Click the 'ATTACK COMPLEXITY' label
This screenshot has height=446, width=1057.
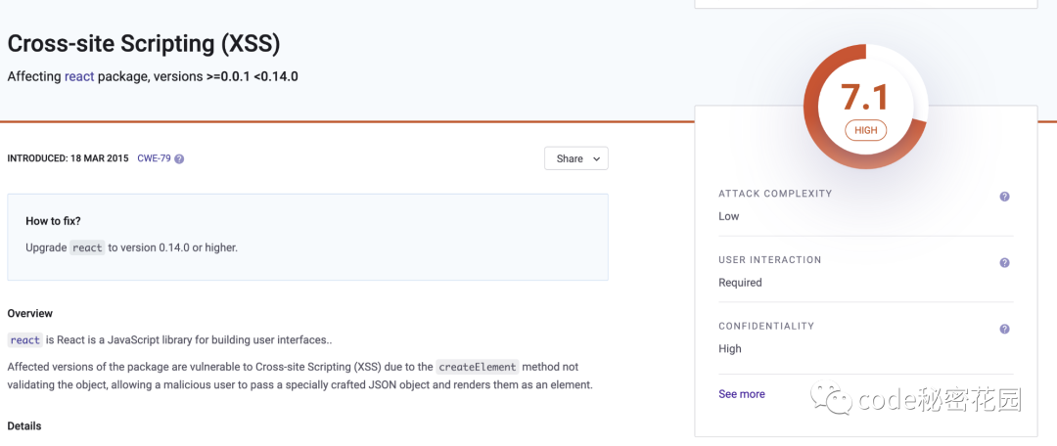[775, 194]
